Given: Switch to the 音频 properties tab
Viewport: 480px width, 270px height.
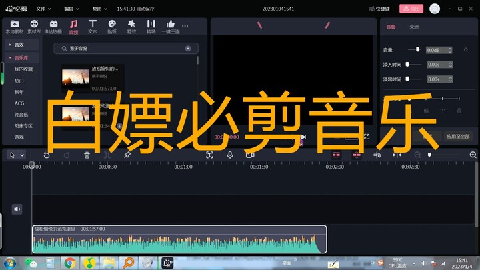Looking at the screenshot, I should [x=391, y=27].
